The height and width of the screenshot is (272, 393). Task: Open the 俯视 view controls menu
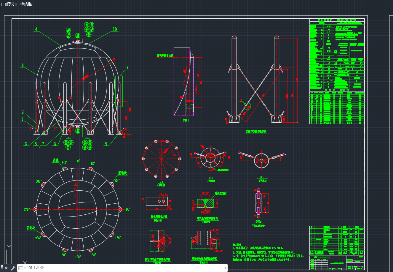[x=11, y=4]
